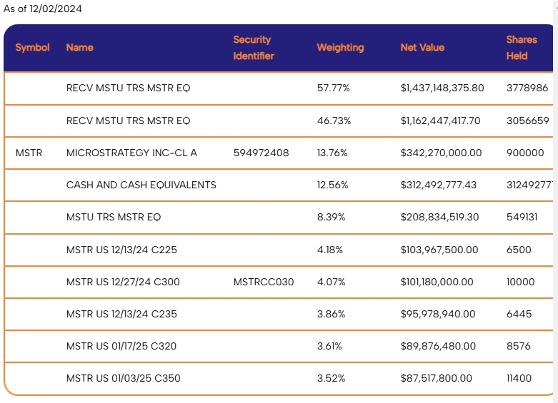
Task: Select MSTR US 01/17/25 C320 option
Action: tap(121, 346)
